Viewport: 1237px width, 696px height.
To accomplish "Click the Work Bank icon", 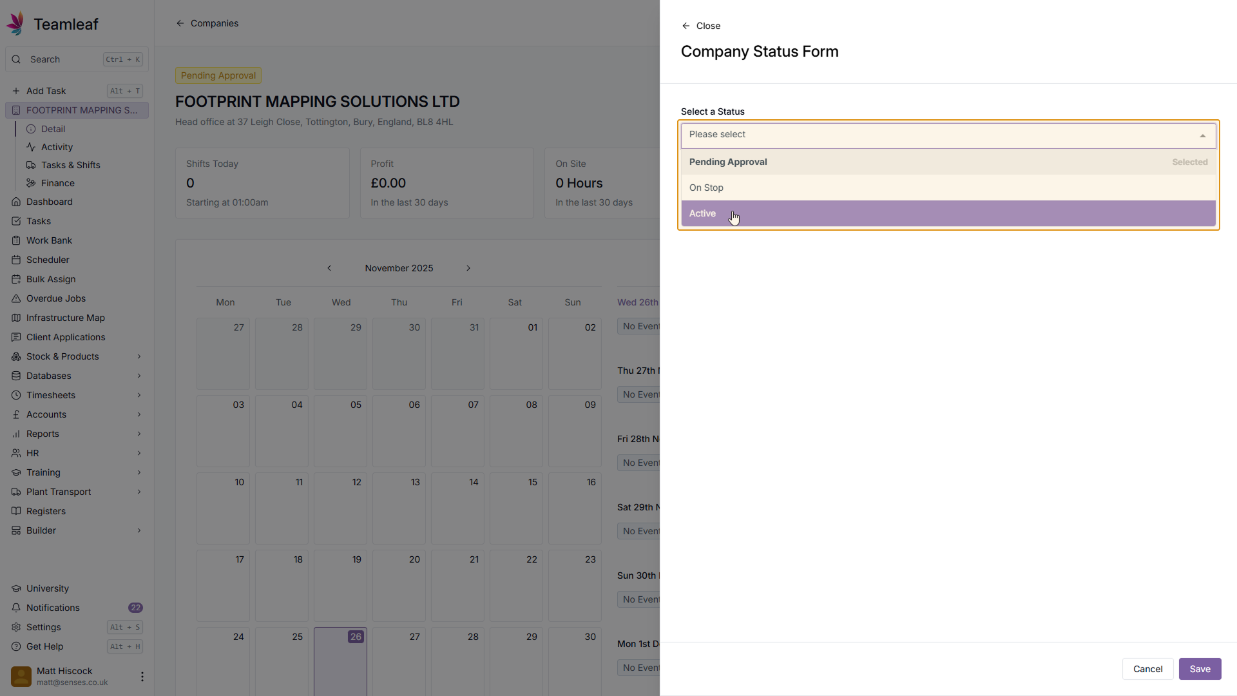I will (x=16, y=240).
